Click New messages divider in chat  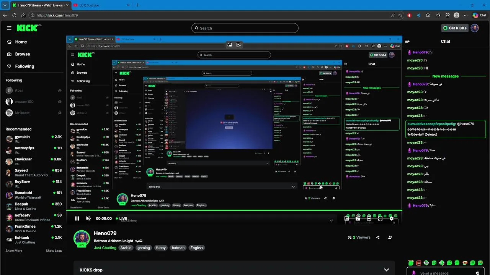pos(445,76)
